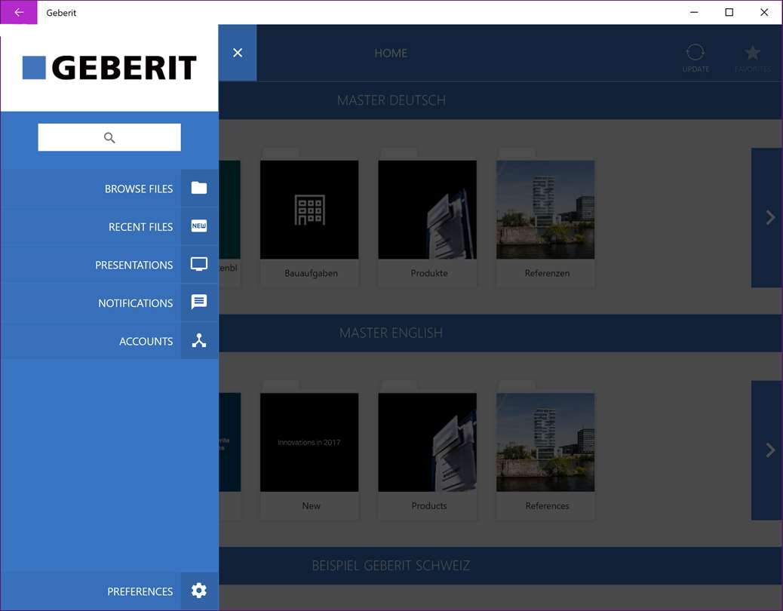783x611 pixels.
Task: Minimize the Geberit window
Action: (x=694, y=13)
